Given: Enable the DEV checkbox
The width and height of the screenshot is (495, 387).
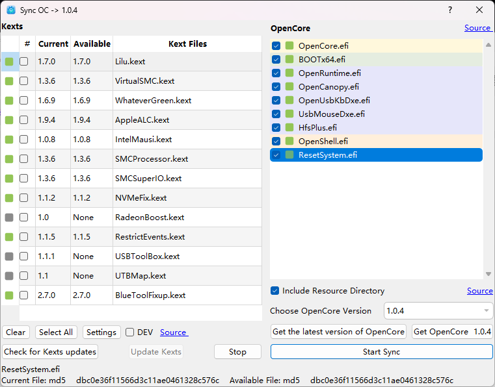Looking at the screenshot, I should click(x=130, y=332).
